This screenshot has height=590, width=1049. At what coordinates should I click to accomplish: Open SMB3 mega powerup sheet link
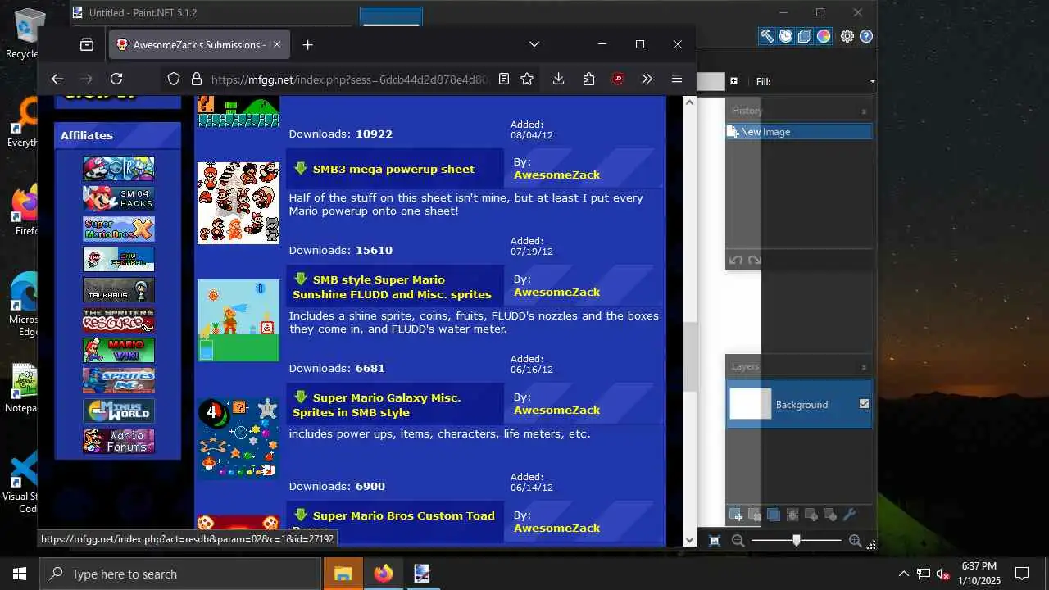pyautogui.click(x=393, y=169)
